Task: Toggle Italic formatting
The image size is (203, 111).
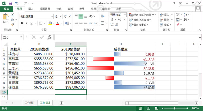Action: click(27, 23)
